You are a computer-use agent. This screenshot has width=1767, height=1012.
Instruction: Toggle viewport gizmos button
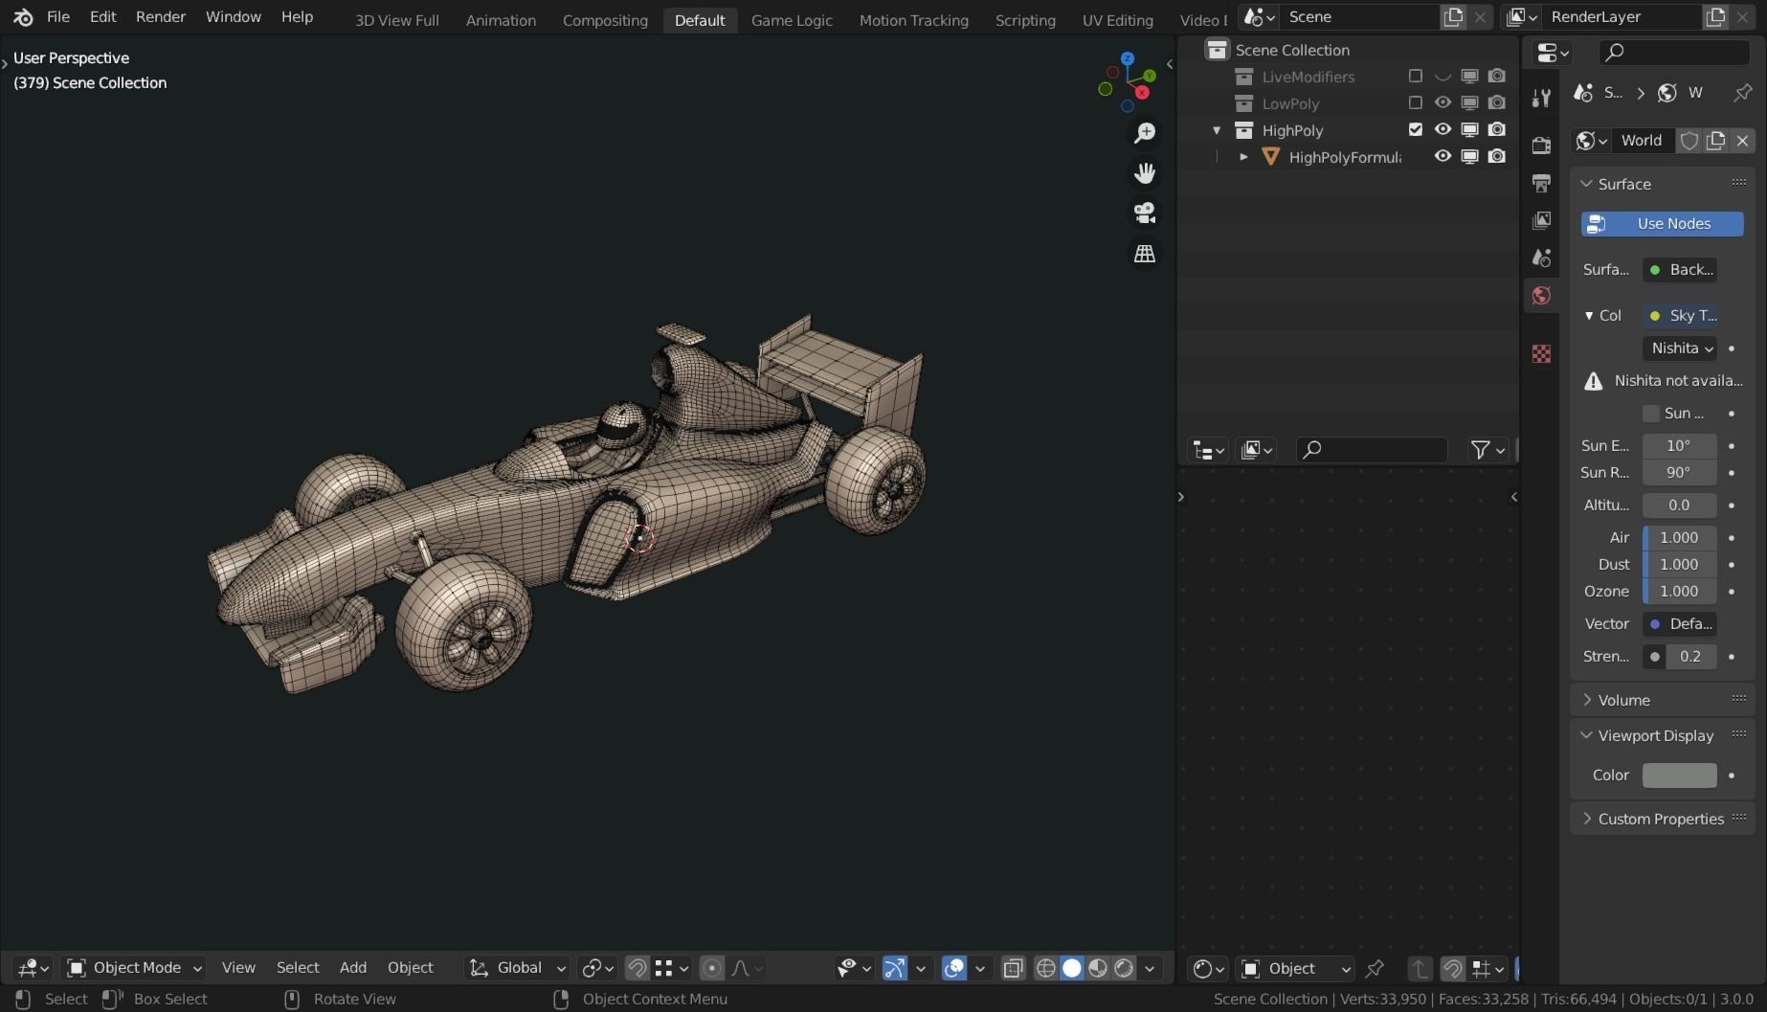coord(894,968)
